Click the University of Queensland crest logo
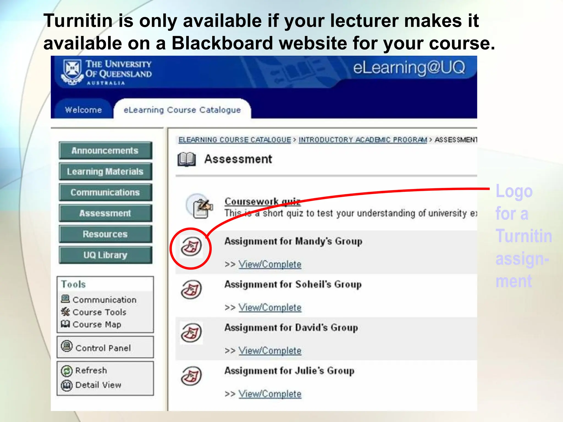This screenshot has height=422, width=563. pos(72,72)
